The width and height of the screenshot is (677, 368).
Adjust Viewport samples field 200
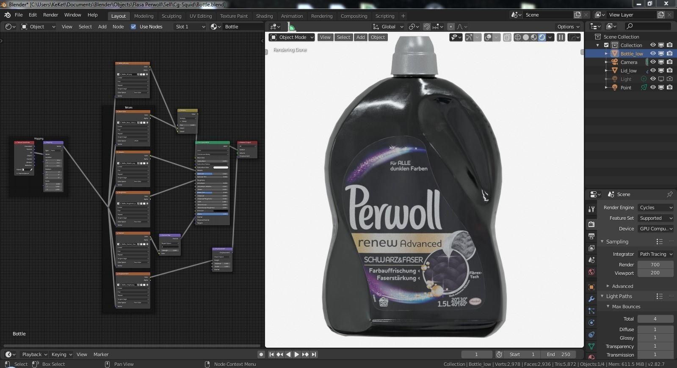(655, 273)
